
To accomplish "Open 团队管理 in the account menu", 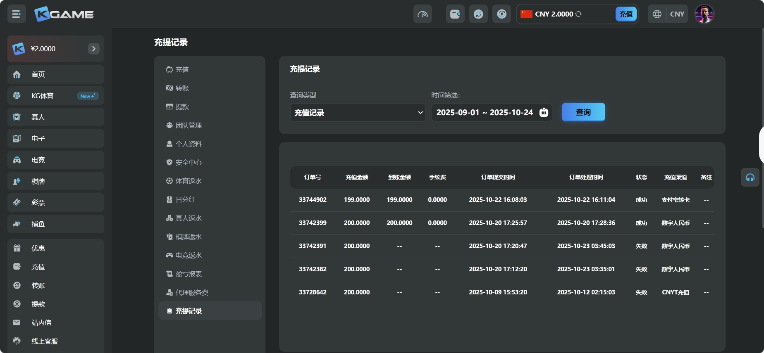I will coord(189,126).
